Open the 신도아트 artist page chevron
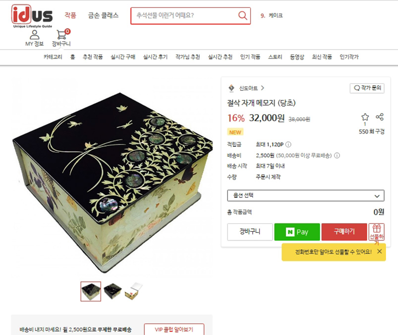 coord(263,88)
